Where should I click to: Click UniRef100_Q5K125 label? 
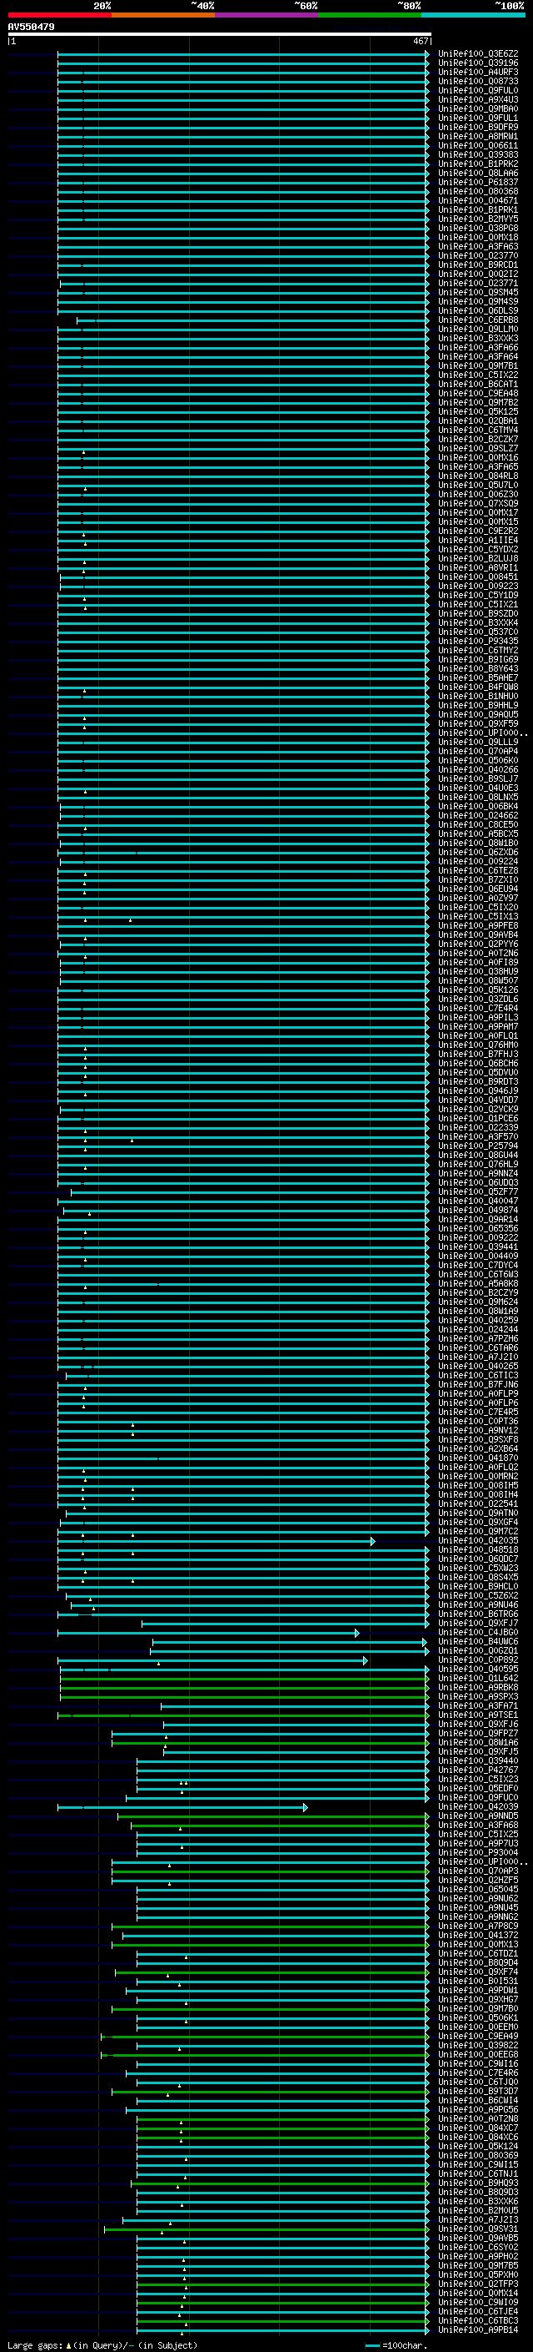[x=478, y=412]
